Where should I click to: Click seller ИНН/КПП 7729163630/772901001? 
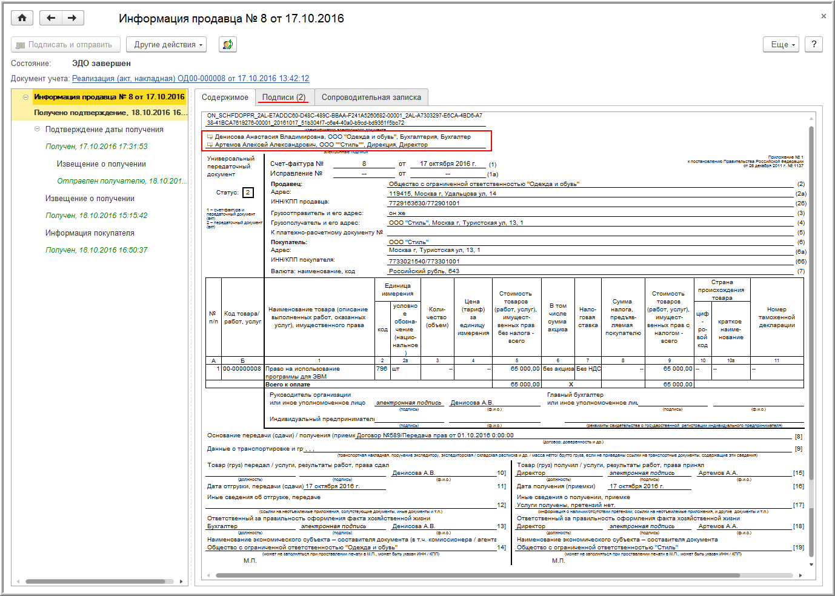pos(424,204)
